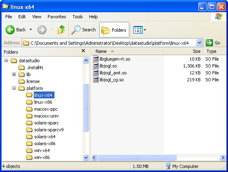228x172 pixels.
Task: Click the libjogl_awt.so file icon
Action: click(96, 72)
